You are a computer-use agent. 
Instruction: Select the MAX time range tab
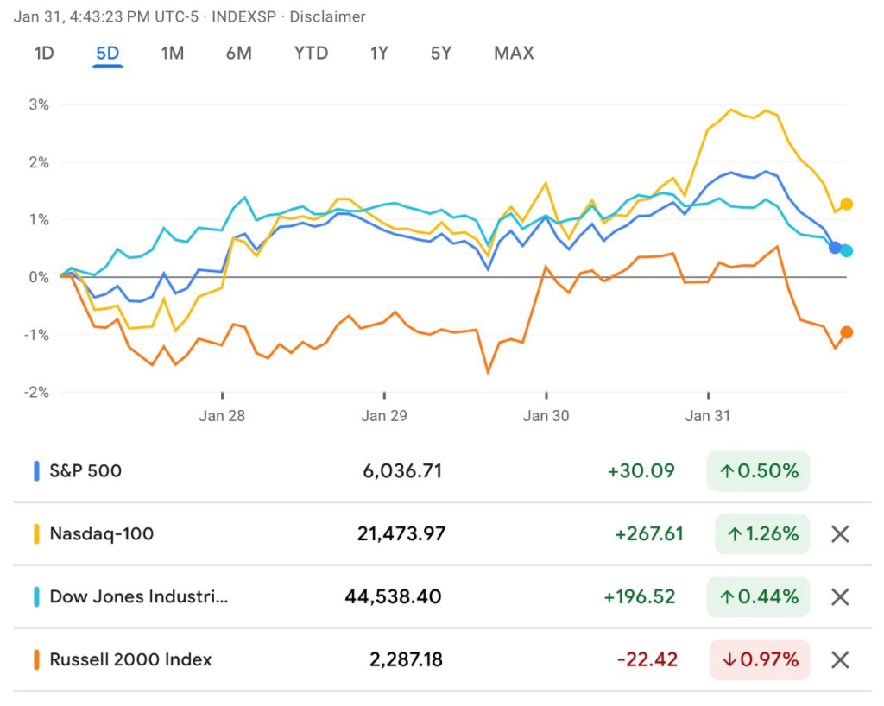click(x=514, y=54)
